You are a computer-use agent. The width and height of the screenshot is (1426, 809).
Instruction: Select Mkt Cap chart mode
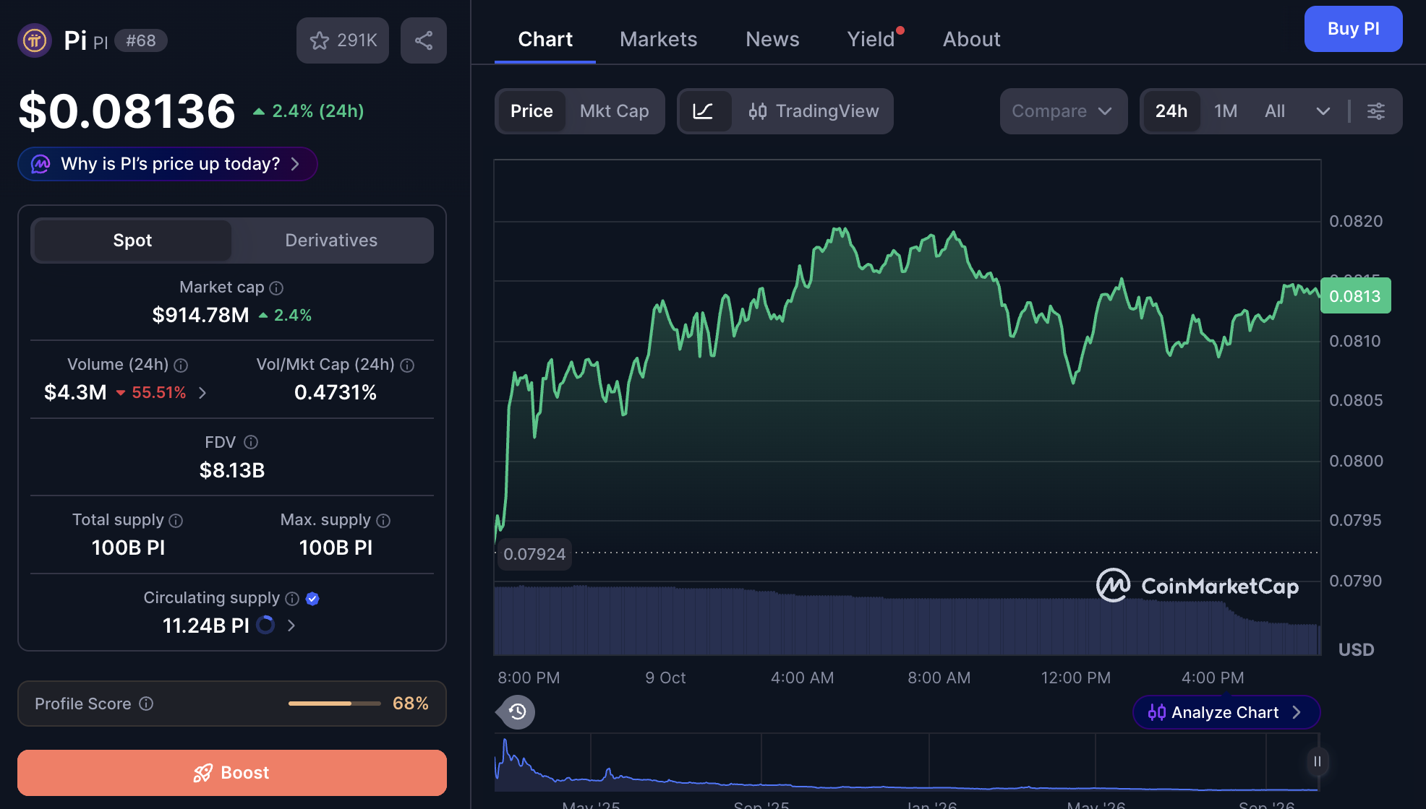tap(614, 111)
